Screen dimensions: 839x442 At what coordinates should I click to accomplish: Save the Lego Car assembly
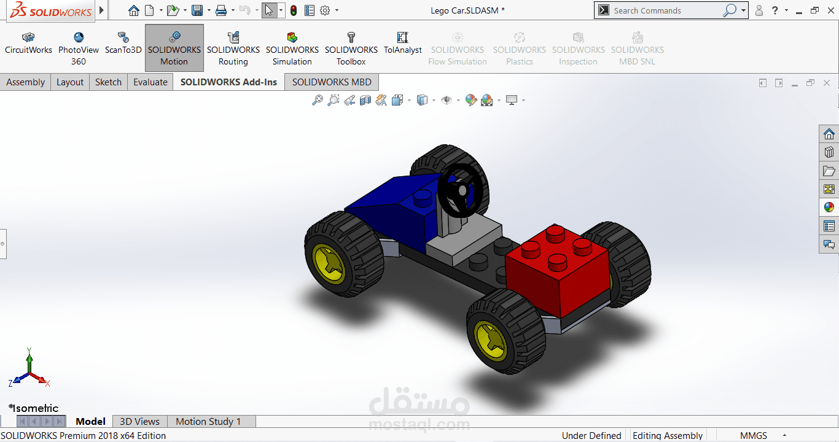197,10
